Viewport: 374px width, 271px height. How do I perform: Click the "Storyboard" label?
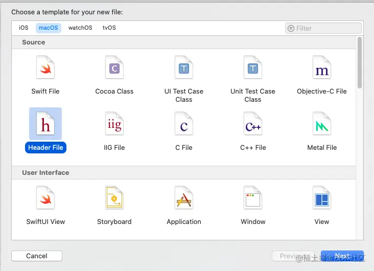pyautogui.click(x=114, y=221)
